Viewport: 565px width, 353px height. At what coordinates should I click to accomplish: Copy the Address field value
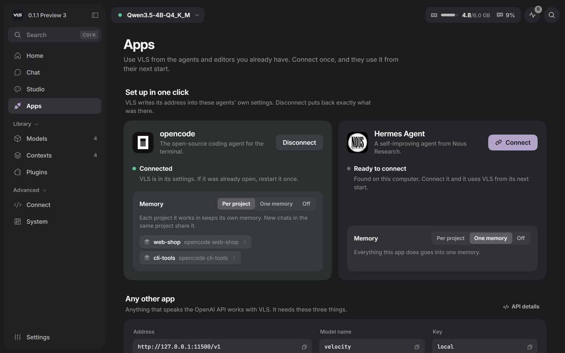pos(304,347)
